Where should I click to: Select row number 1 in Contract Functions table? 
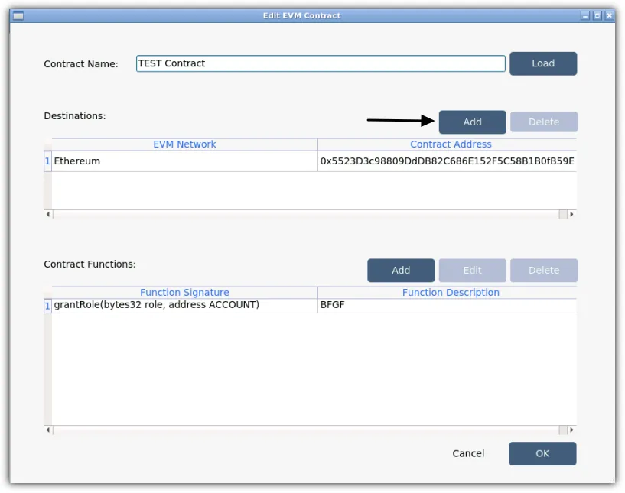click(x=47, y=306)
